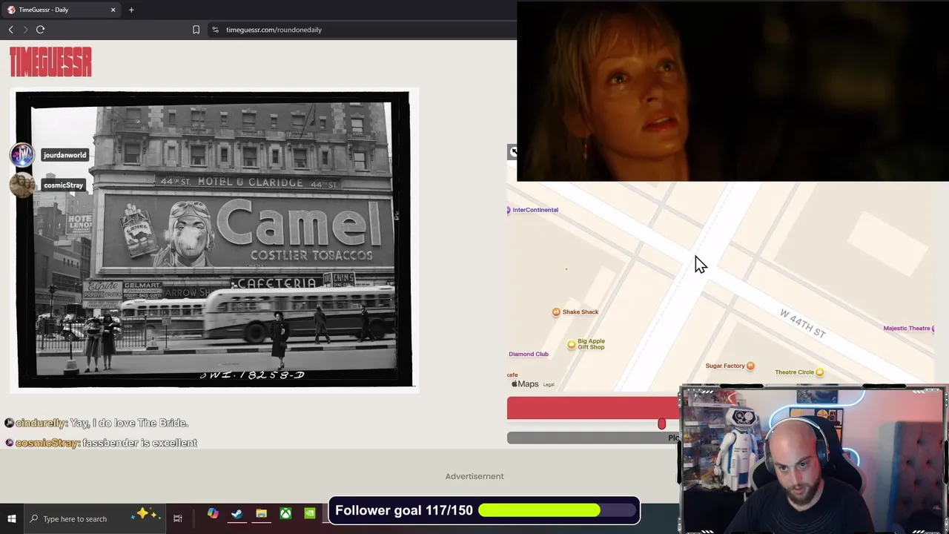
Task: Reload the page with the refresh icon
Action: click(x=41, y=30)
